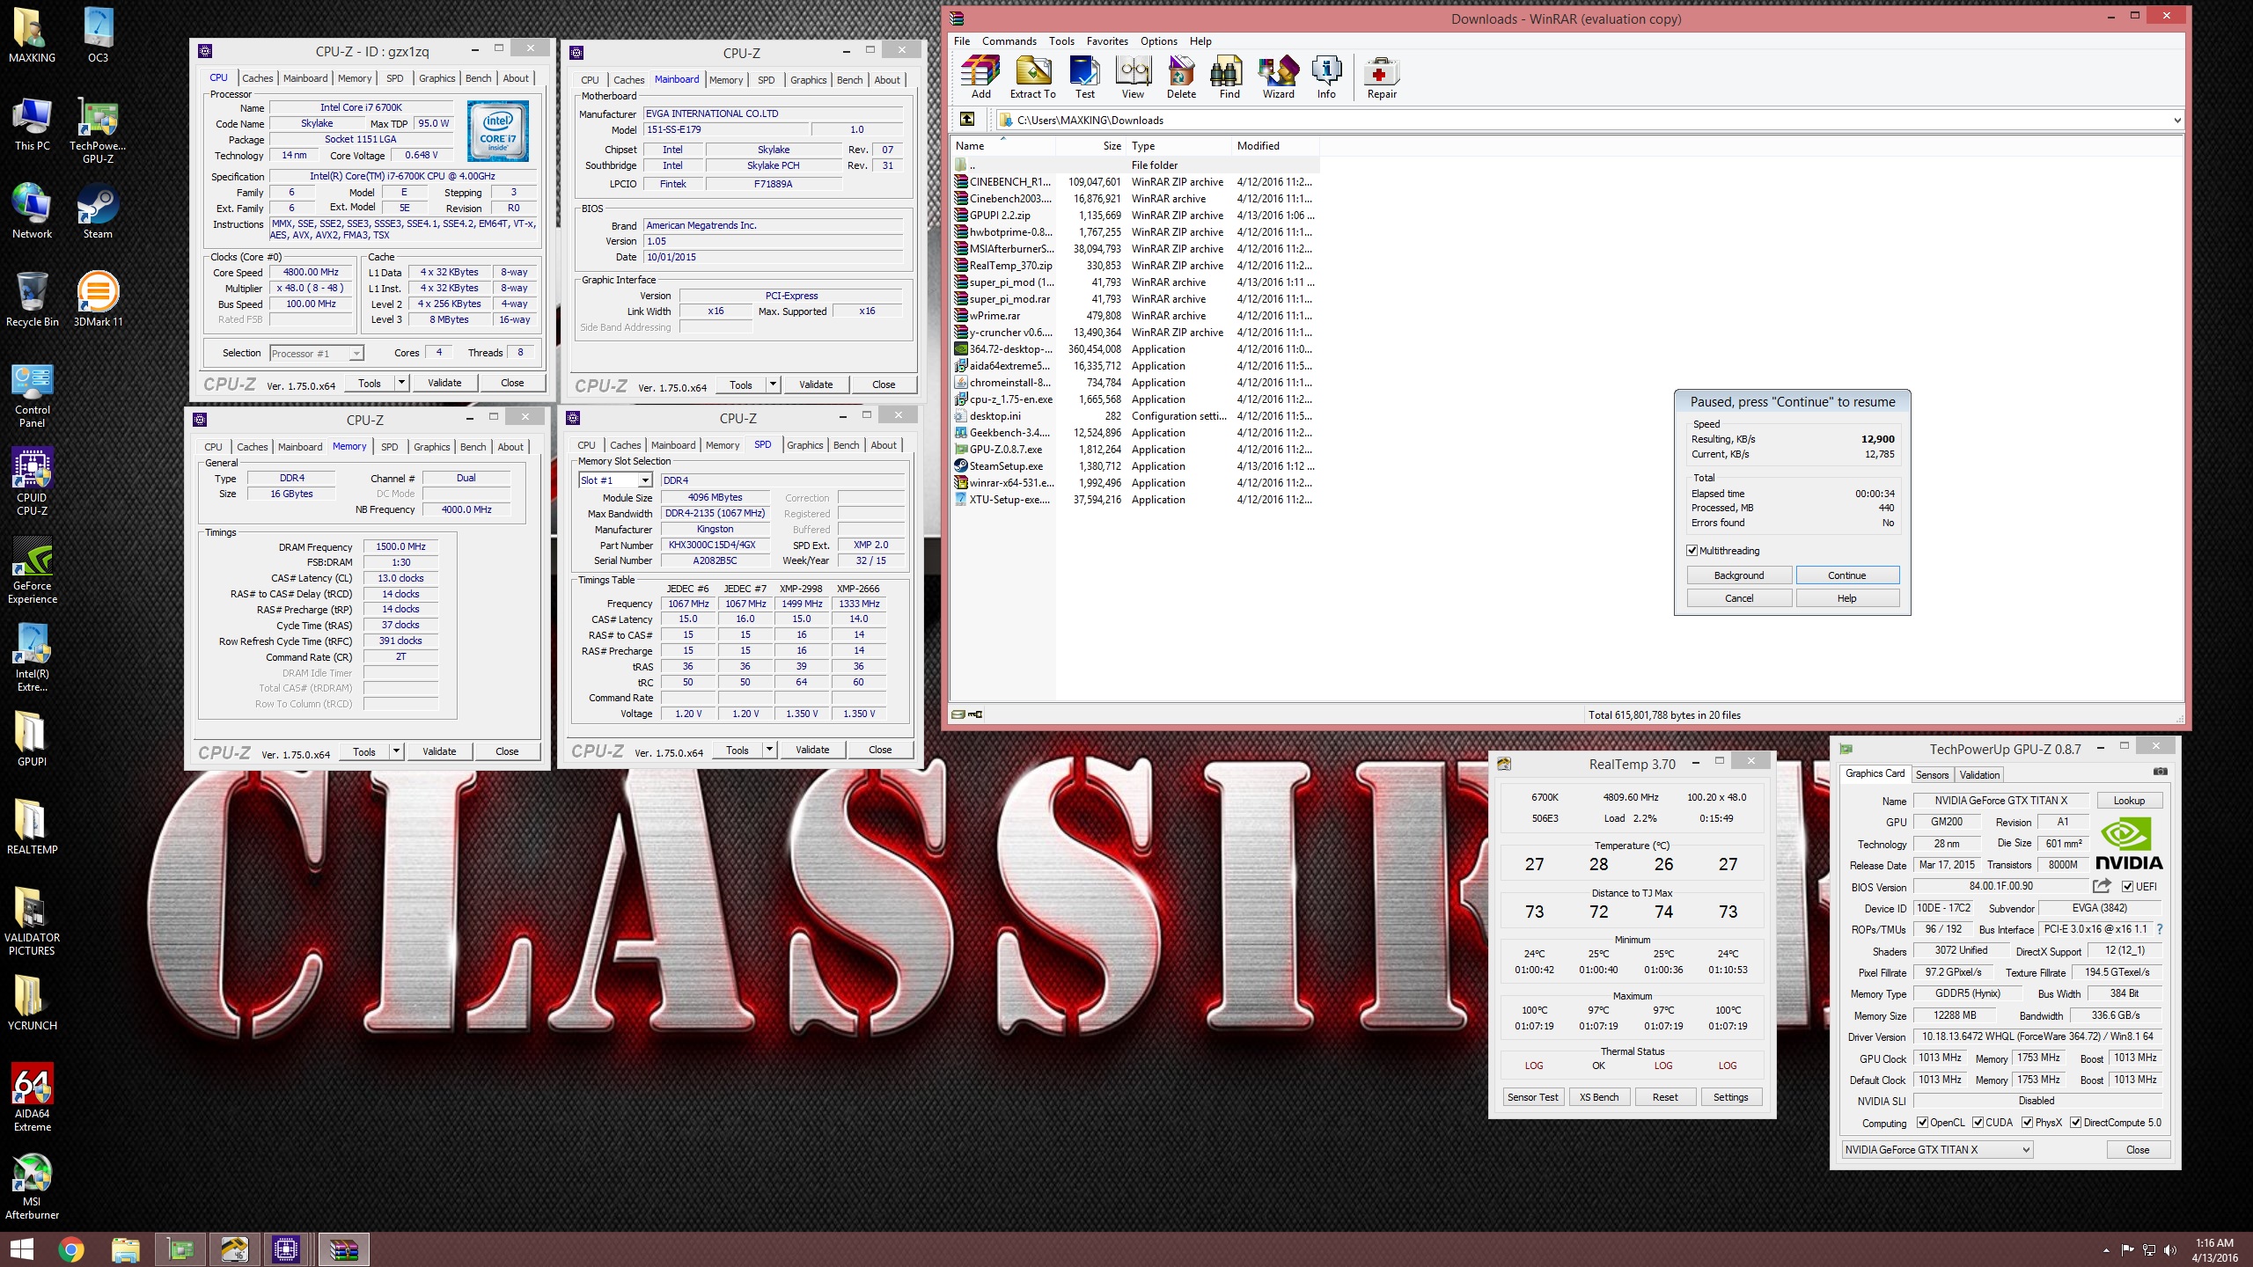Switch to the Sensors tab in GPU-Z
This screenshot has width=2253, height=1267.
(1932, 775)
